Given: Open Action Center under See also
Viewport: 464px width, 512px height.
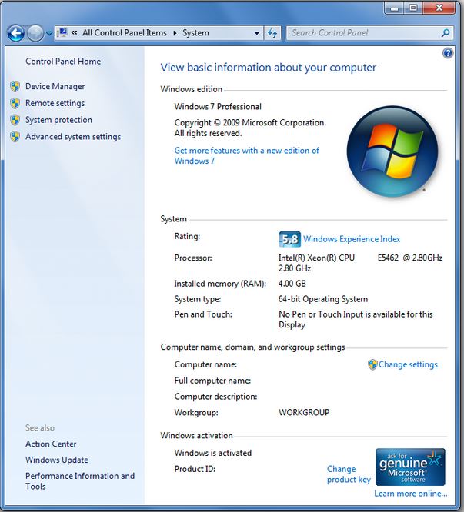Looking at the screenshot, I should click(51, 444).
